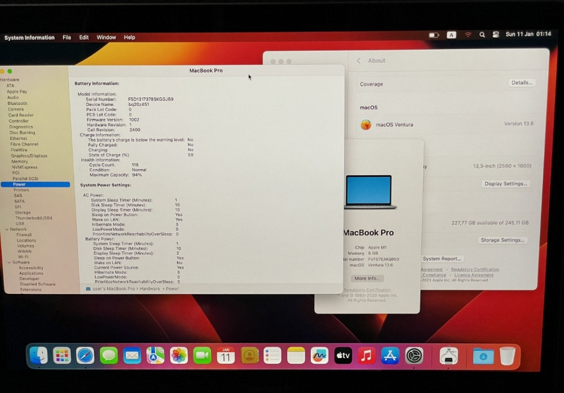Open Photos app from the dock
This screenshot has height=393, width=564.
(x=179, y=355)
